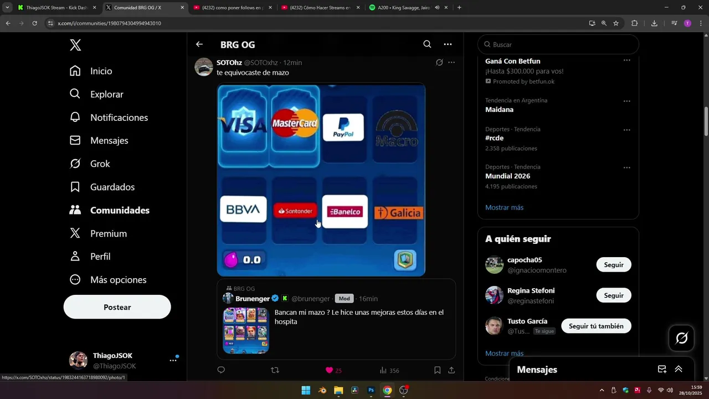The width and height of the screenshot is (709, 399).
Task: Open ThiagoJSOK account options menu
Action: [x=173, y=360]
